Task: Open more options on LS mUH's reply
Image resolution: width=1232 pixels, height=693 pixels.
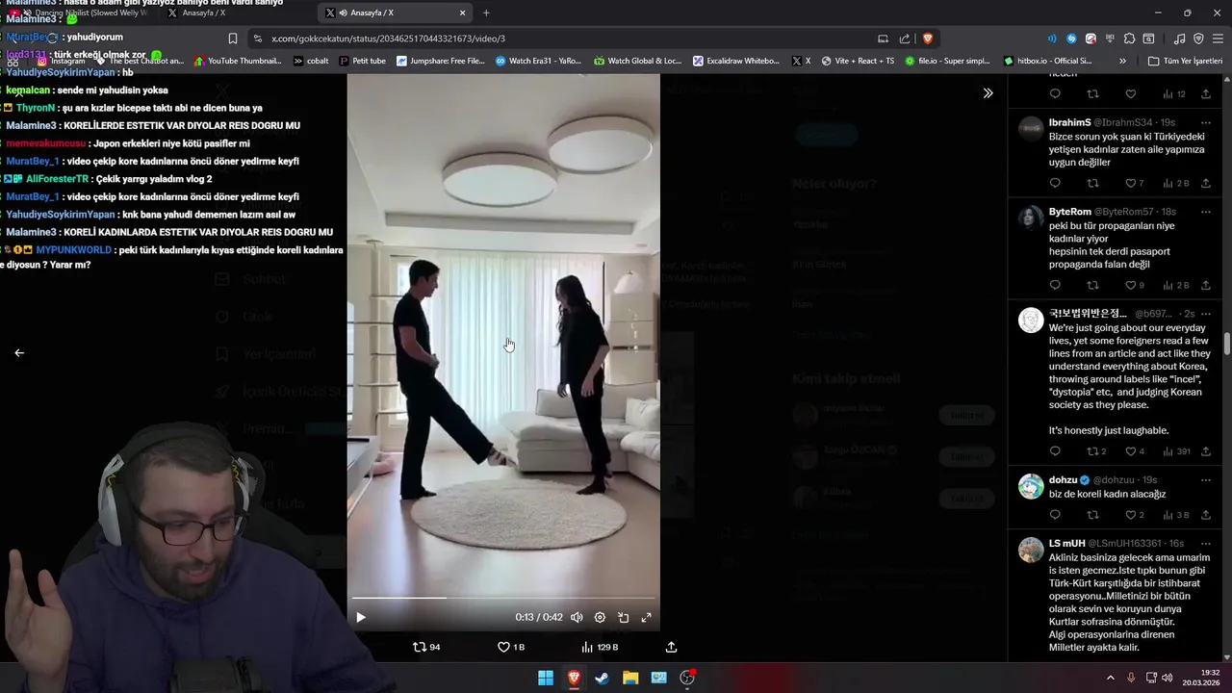Action: [1205, 543]
